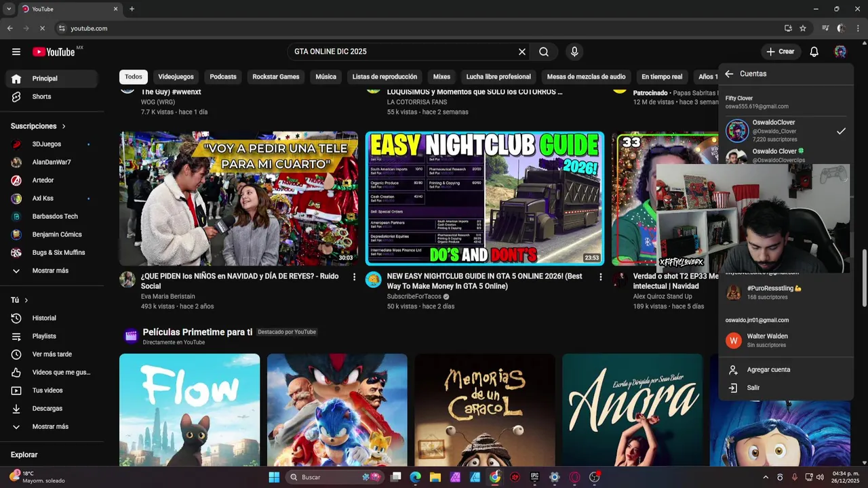The width and height of the screenshot is (868, 488).
Task: Bookmark this page with the star icon
Action: tap(803, 28)
